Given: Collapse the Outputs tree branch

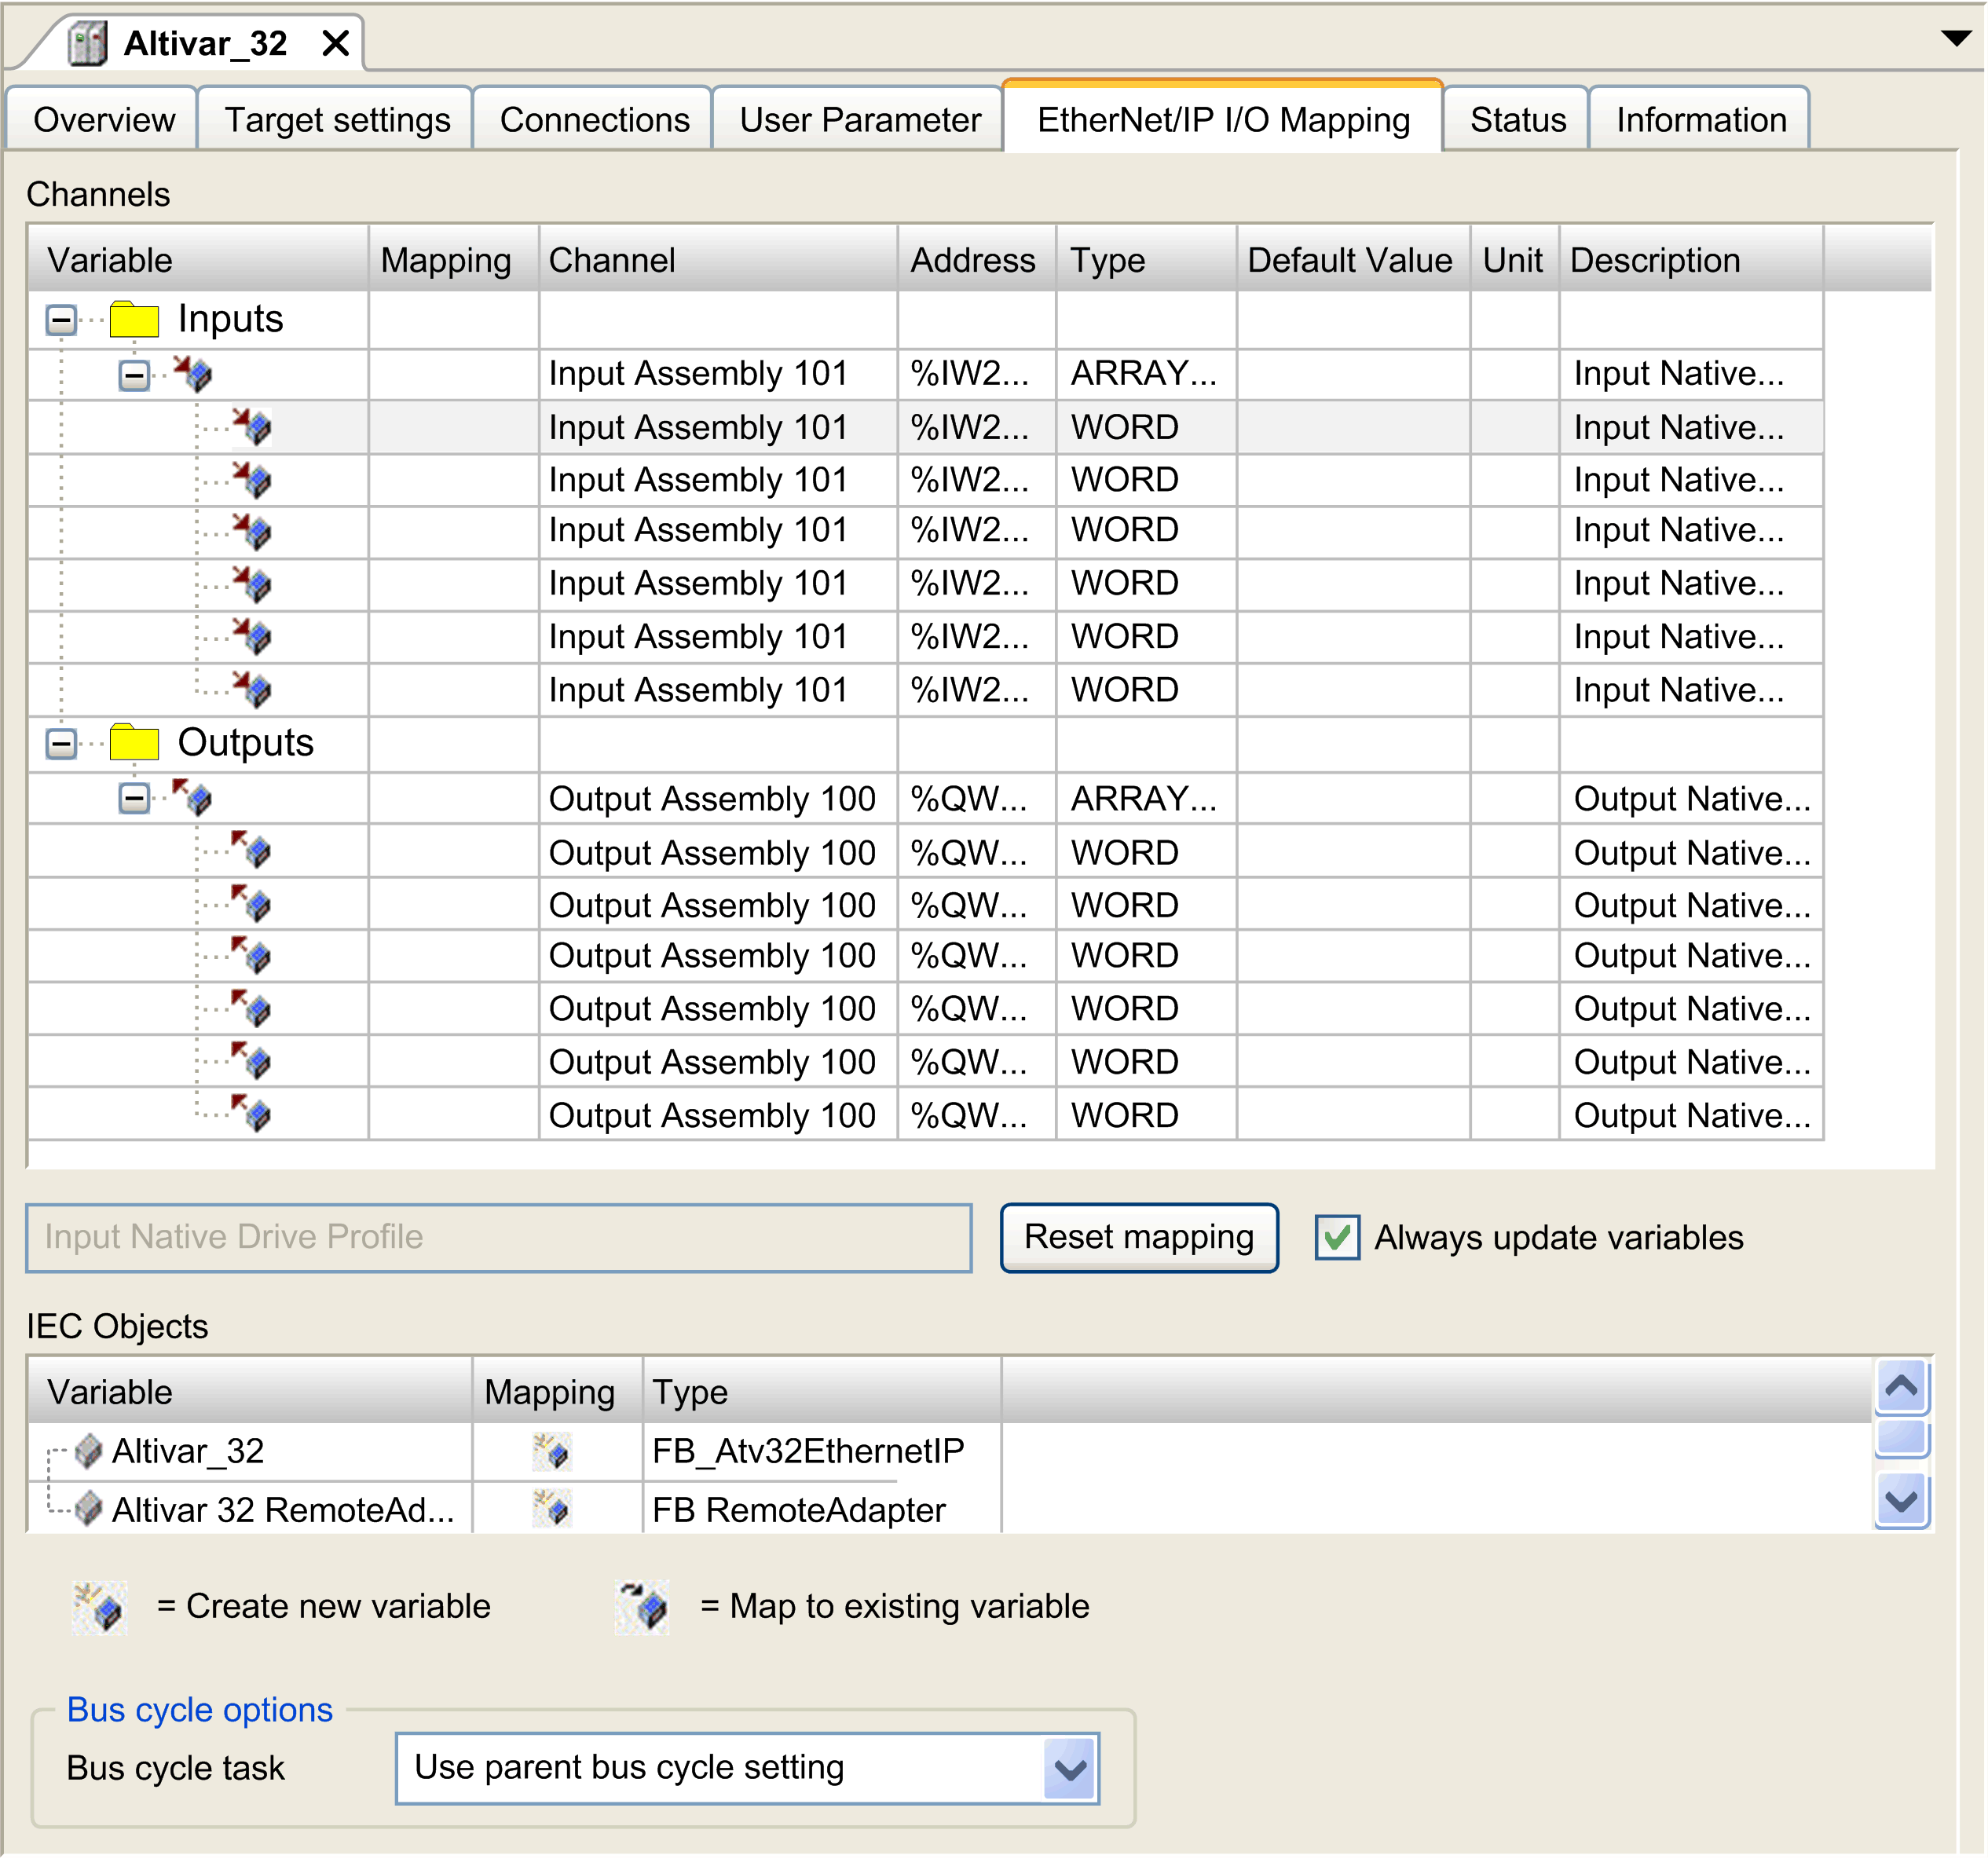Looking at the screenshot, I should [x=62, y=742].
